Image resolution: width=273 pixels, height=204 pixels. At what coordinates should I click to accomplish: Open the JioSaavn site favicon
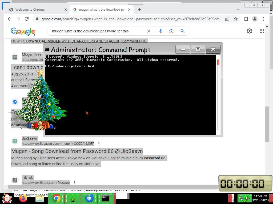coord(15,141)
